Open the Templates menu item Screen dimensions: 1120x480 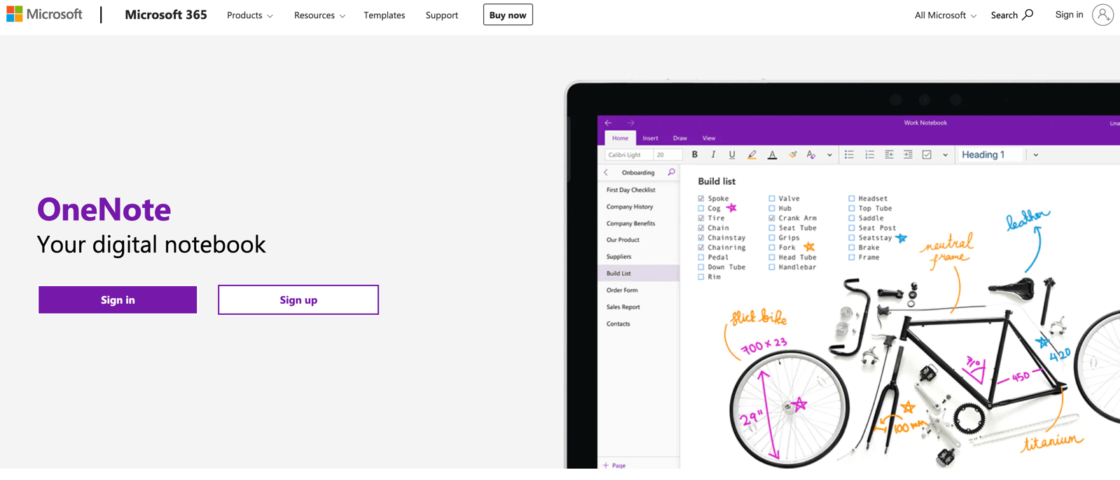[x=385, y=15]
